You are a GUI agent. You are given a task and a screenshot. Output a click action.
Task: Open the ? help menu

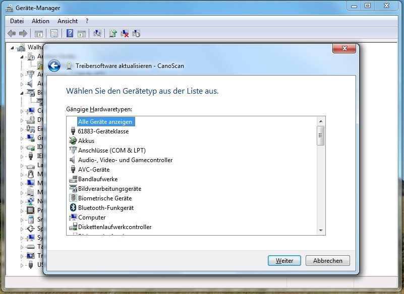coord(87,21)
